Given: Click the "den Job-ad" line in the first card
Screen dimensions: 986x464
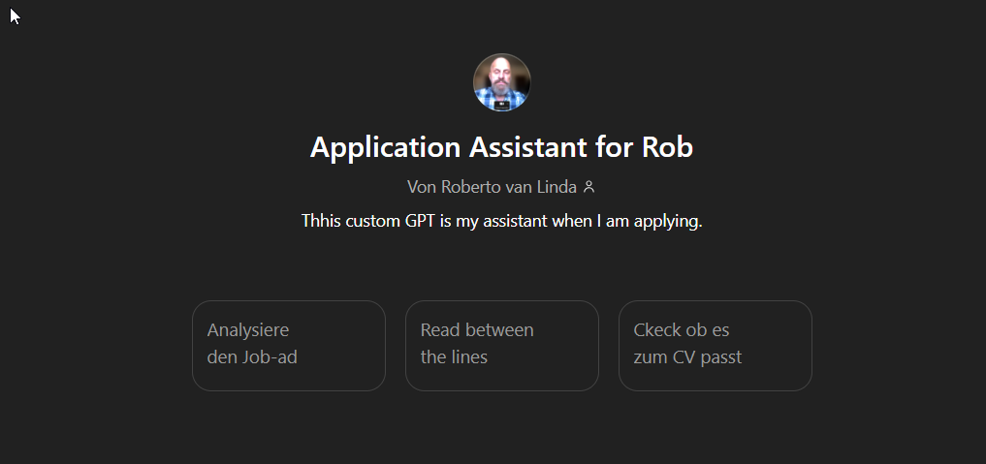Looking at the screenshot, I should (252, 357).
